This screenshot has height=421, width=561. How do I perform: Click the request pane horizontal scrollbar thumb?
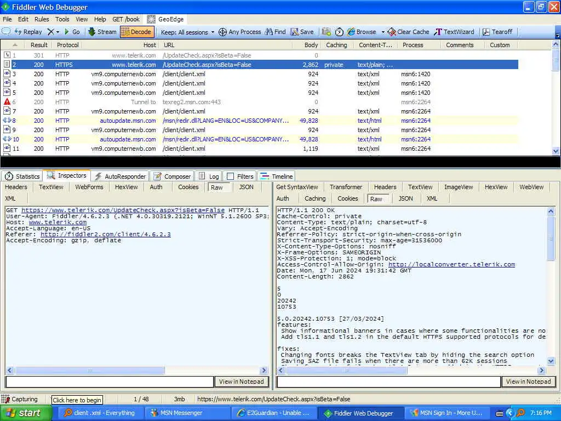[89, 370]
